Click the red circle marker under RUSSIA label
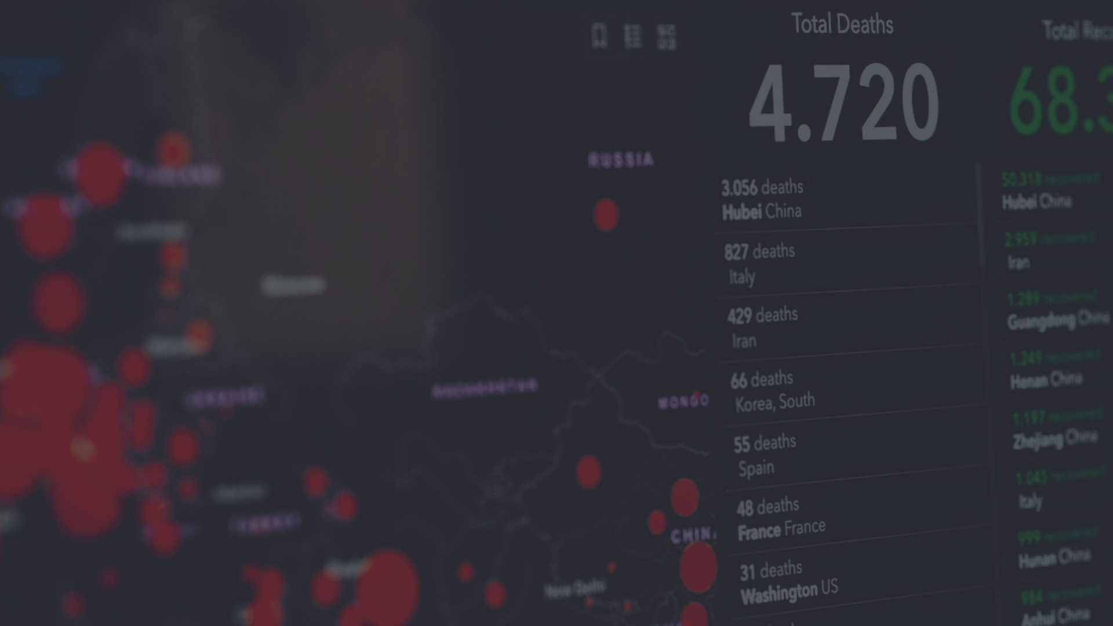This screenshot has width=1113, height=626. tap(606, 215)
